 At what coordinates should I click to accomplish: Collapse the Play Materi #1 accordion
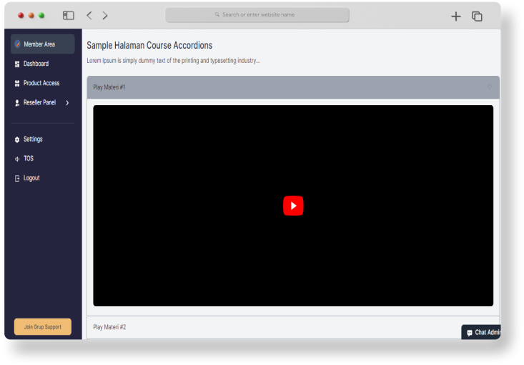293,87
